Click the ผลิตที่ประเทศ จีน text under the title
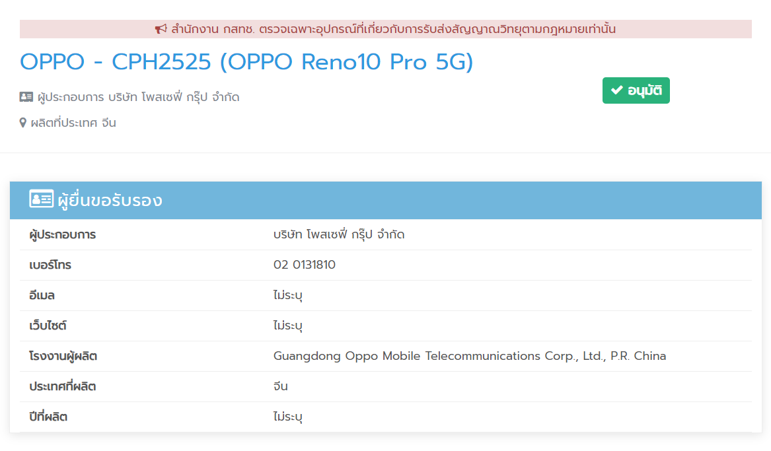Viewport: 771px width, 451px height. (x=73, y=123)
